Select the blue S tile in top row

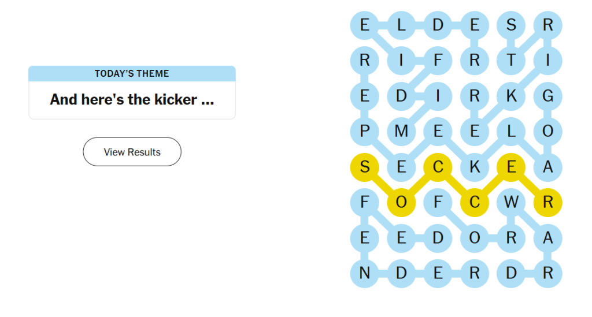[x=511, y=25]
